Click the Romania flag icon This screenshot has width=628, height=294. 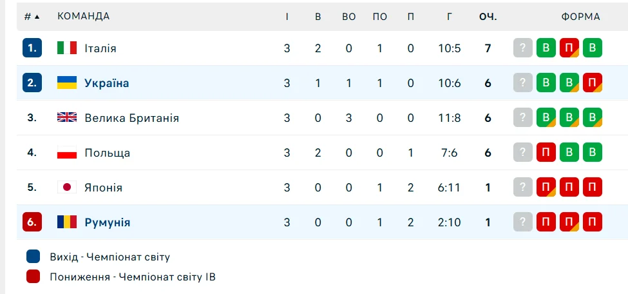(x=67, y=222)
